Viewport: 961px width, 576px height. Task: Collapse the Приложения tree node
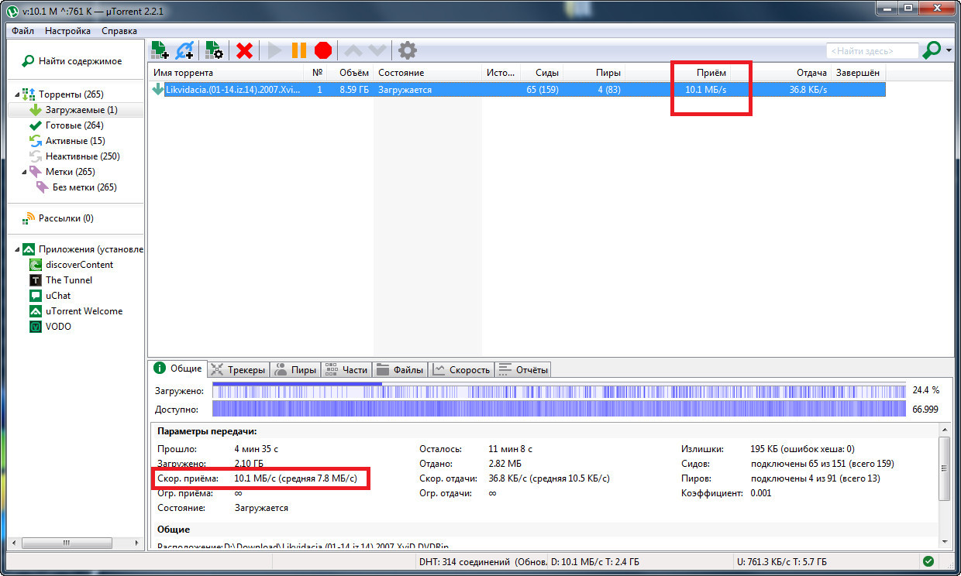point(17,249)
